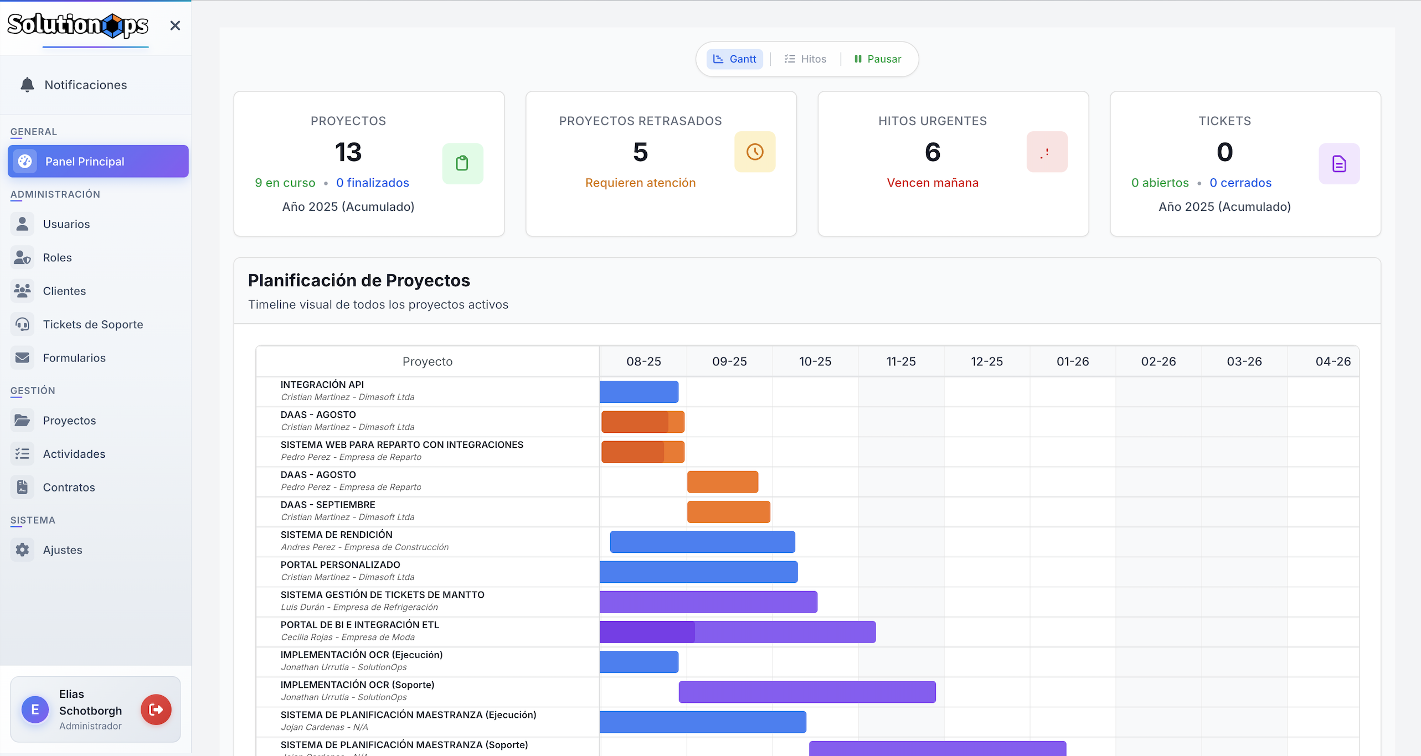Open the Ajustes gear icon
This screenshot has width=1421, height=756.
pyautogui.click(x=22, y=550)
